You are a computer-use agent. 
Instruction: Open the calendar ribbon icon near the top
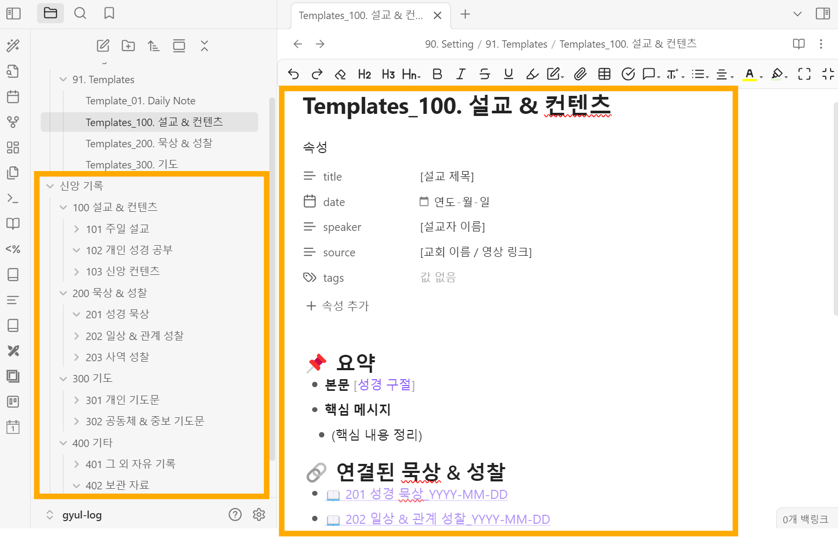[x=13, y=97]
